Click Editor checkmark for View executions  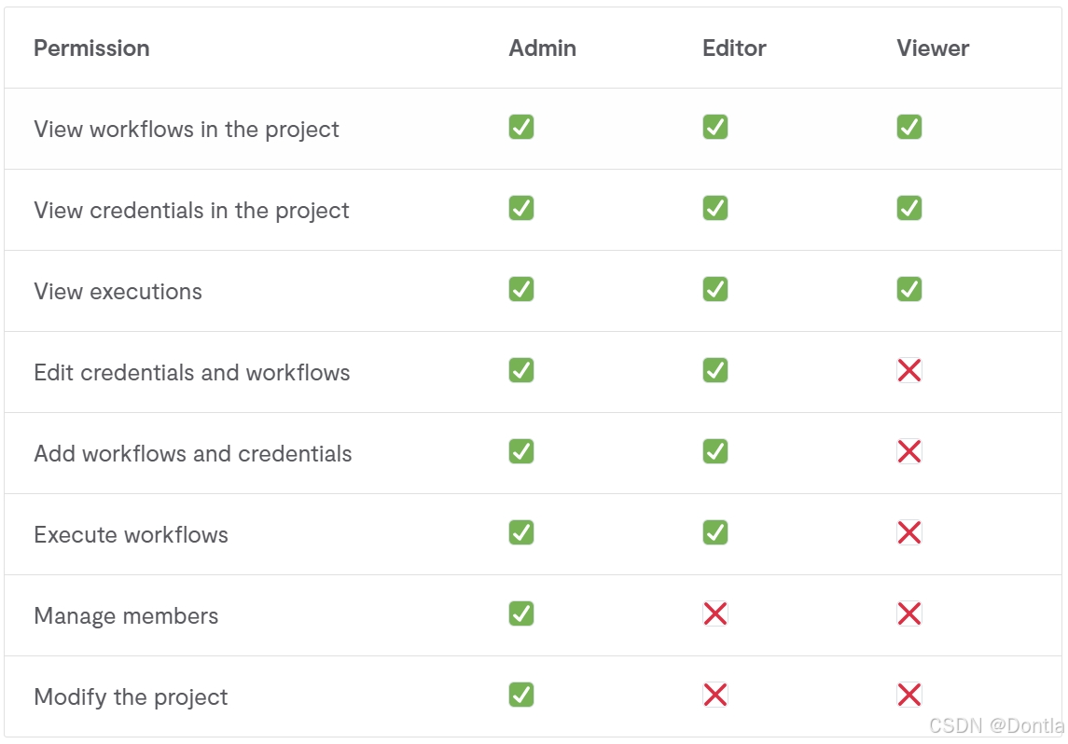click(715, 289)
